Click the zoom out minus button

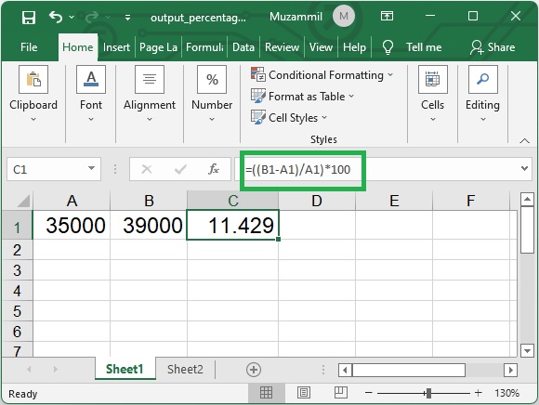click(369, 393)
